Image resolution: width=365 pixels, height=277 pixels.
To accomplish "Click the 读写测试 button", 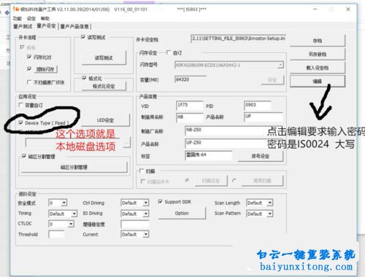I will point(104,58).
